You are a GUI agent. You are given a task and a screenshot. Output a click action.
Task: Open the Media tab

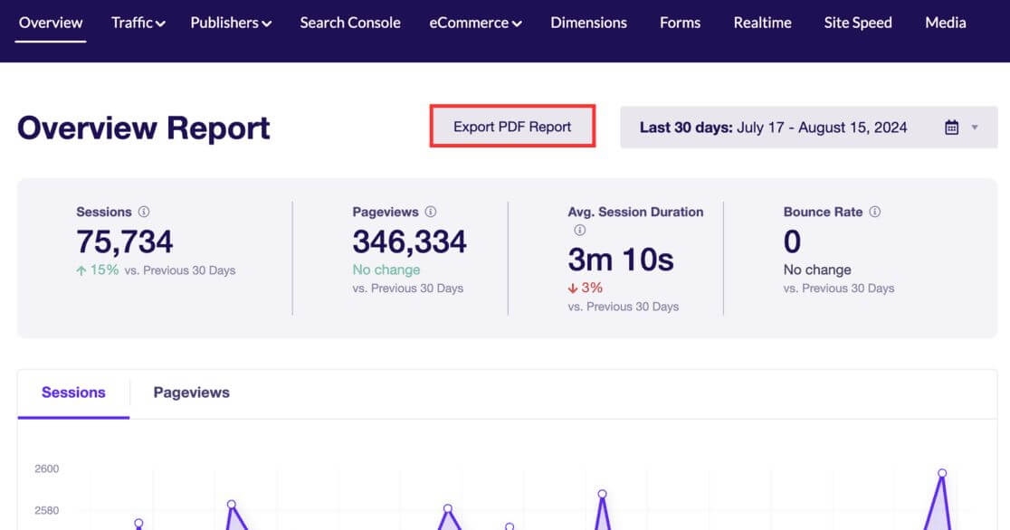click(x=945, y=23)
